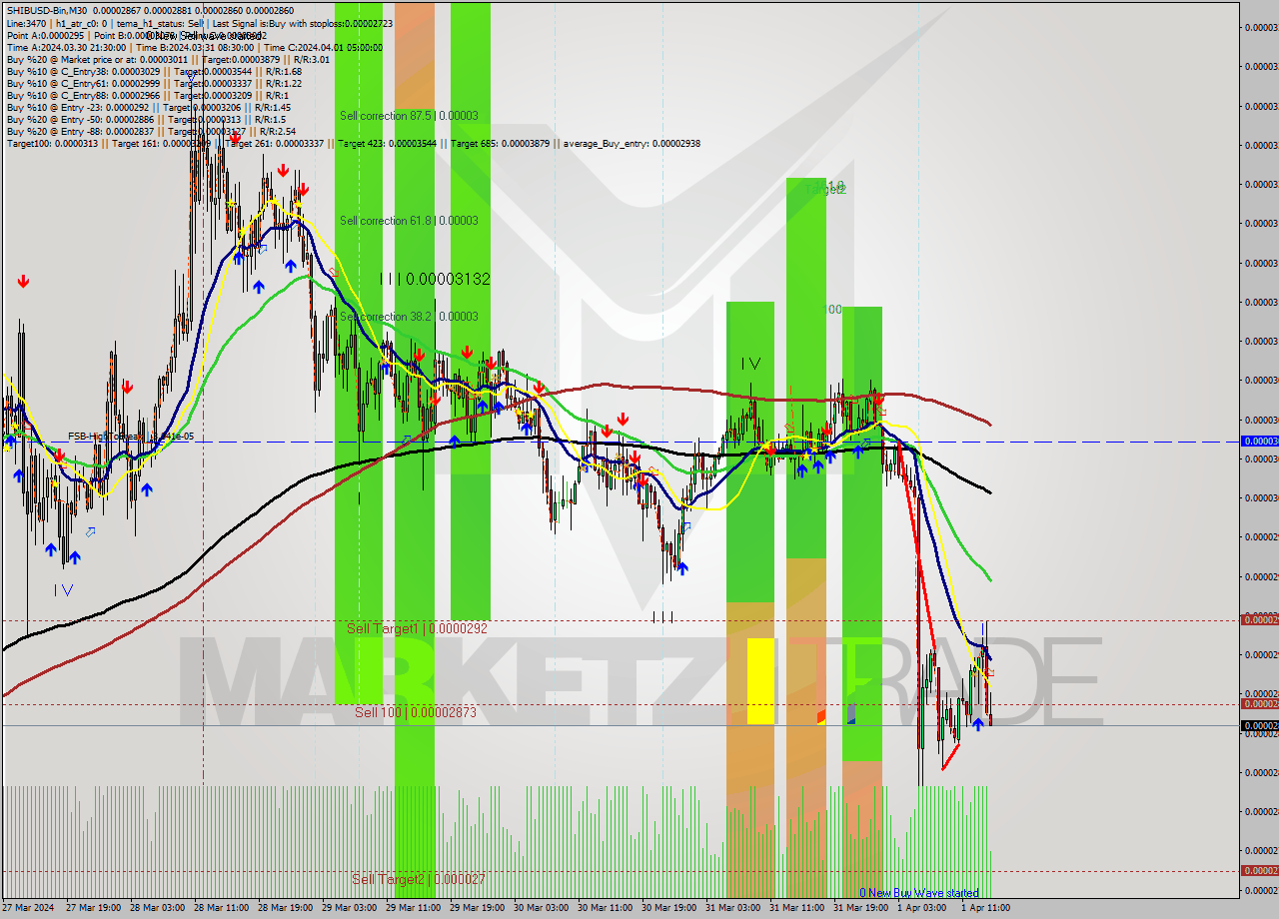Screen dimensions: 1279x919
Task: Click the 'Sell correction 38.2' label
Action: [409, 317]
